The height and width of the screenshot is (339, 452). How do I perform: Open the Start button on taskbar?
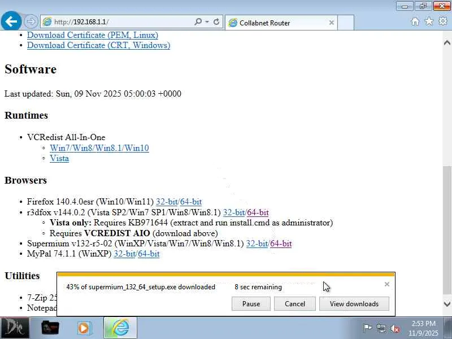pyautogui.click(x=14, y=328)
